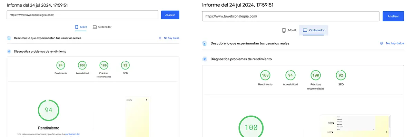The height and width of the screenshot is (137, 414).
Task: Click 'Diagnostica problemas de rendimiento' heading on left
Action: tap(40, 51)
